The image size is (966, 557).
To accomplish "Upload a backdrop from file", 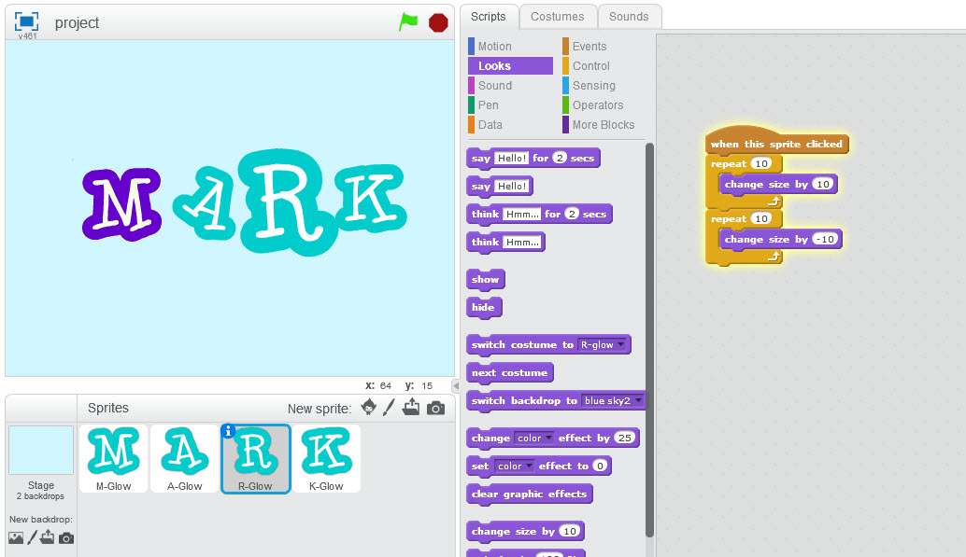I will click(x=49, y=537).
